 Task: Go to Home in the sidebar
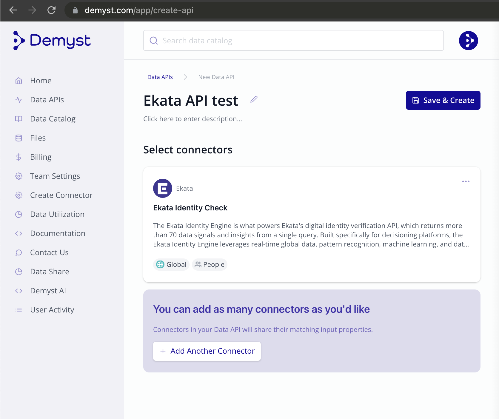point(41,81)
